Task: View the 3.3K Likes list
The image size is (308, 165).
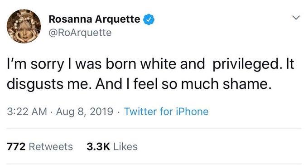Action: coord(112,147)
